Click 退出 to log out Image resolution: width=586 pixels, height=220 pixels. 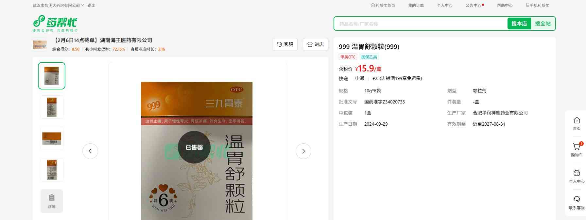coord(92,6)
